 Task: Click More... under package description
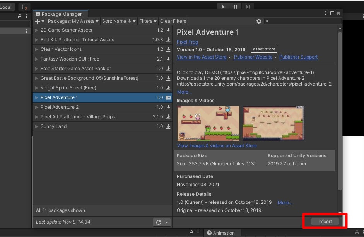[185, 92]
